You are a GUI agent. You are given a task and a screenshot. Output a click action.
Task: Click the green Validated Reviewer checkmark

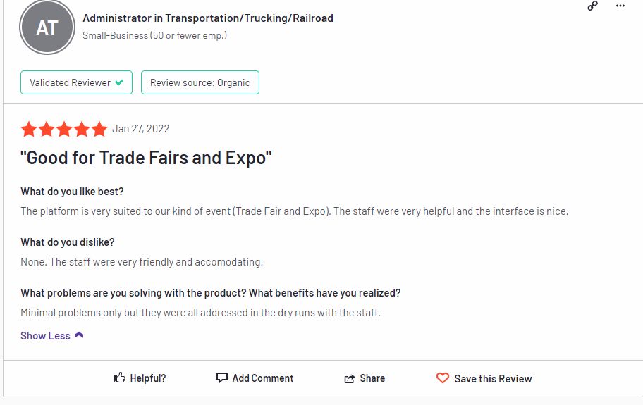pyautogui.click(x=119, y=82)
